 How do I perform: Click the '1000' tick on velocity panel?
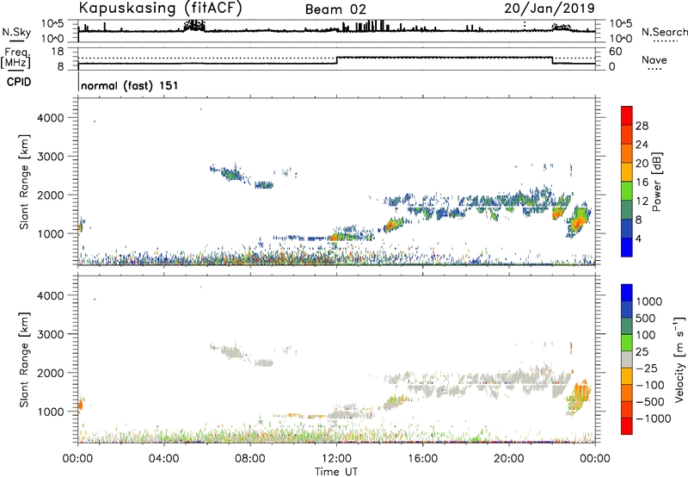(51, 411)
